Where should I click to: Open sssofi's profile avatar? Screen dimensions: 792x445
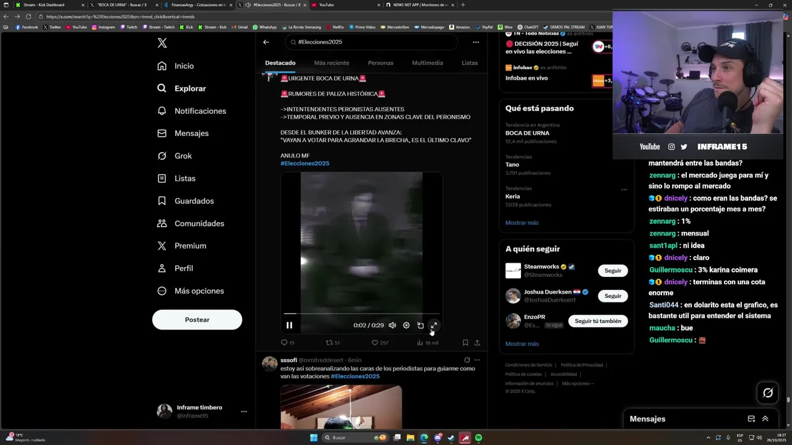(x=270, y=364)
